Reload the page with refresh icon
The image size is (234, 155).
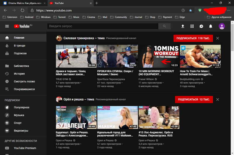pos(23,10)
